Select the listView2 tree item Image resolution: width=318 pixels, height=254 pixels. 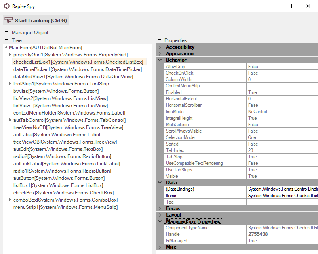[x=61, y=98]
